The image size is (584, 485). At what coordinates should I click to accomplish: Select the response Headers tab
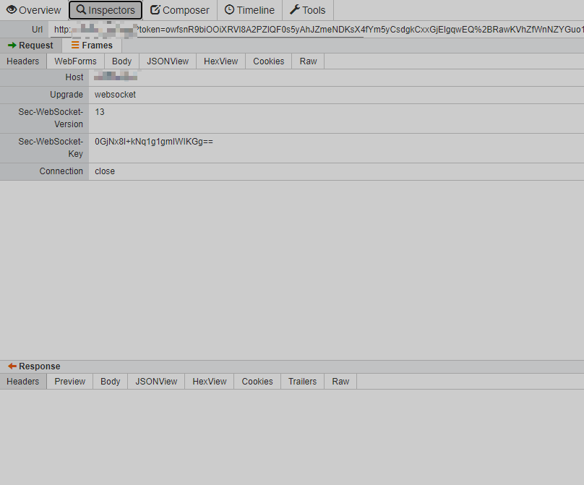[22, 381]
